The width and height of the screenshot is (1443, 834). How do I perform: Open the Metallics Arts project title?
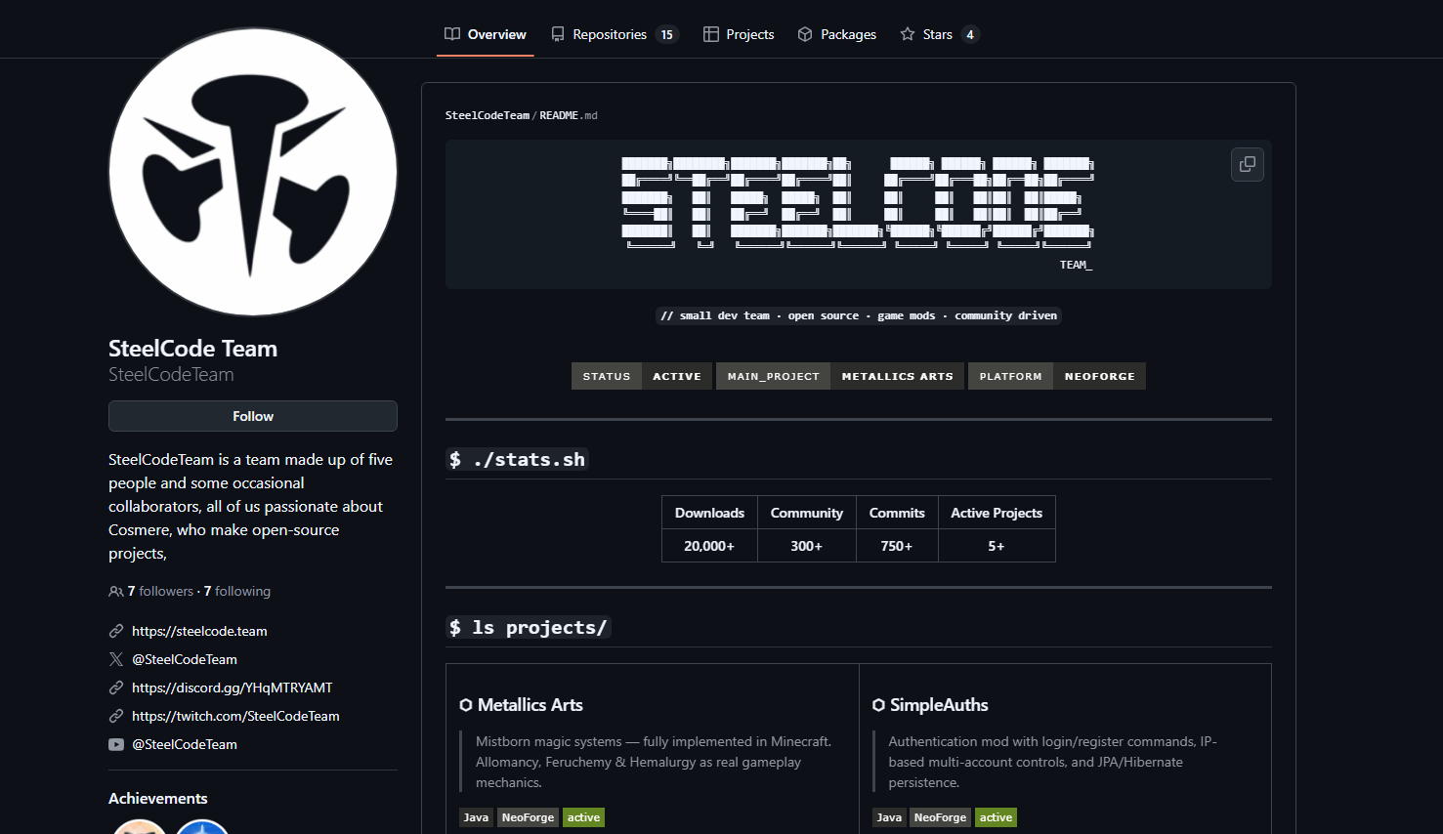pyautogui.click(x=531, y=705)
